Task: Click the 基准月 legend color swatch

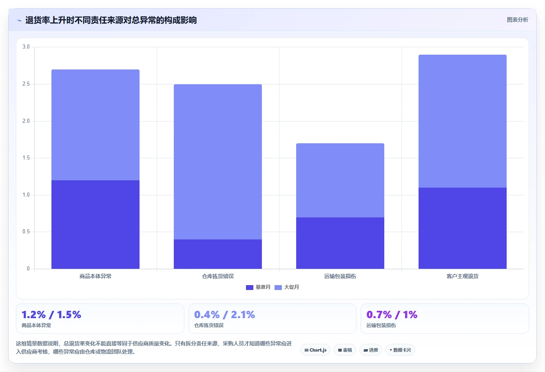Action: [x=250, y=288]
